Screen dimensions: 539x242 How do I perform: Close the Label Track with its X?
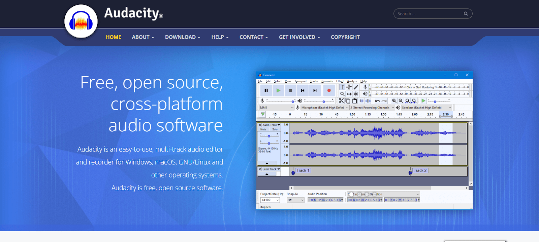(260, 169)
